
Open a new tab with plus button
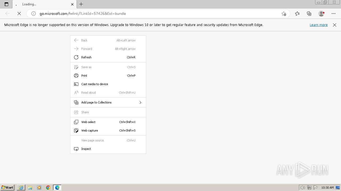(81, 4)
